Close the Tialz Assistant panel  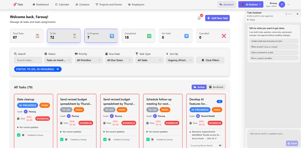pos(297,14)
